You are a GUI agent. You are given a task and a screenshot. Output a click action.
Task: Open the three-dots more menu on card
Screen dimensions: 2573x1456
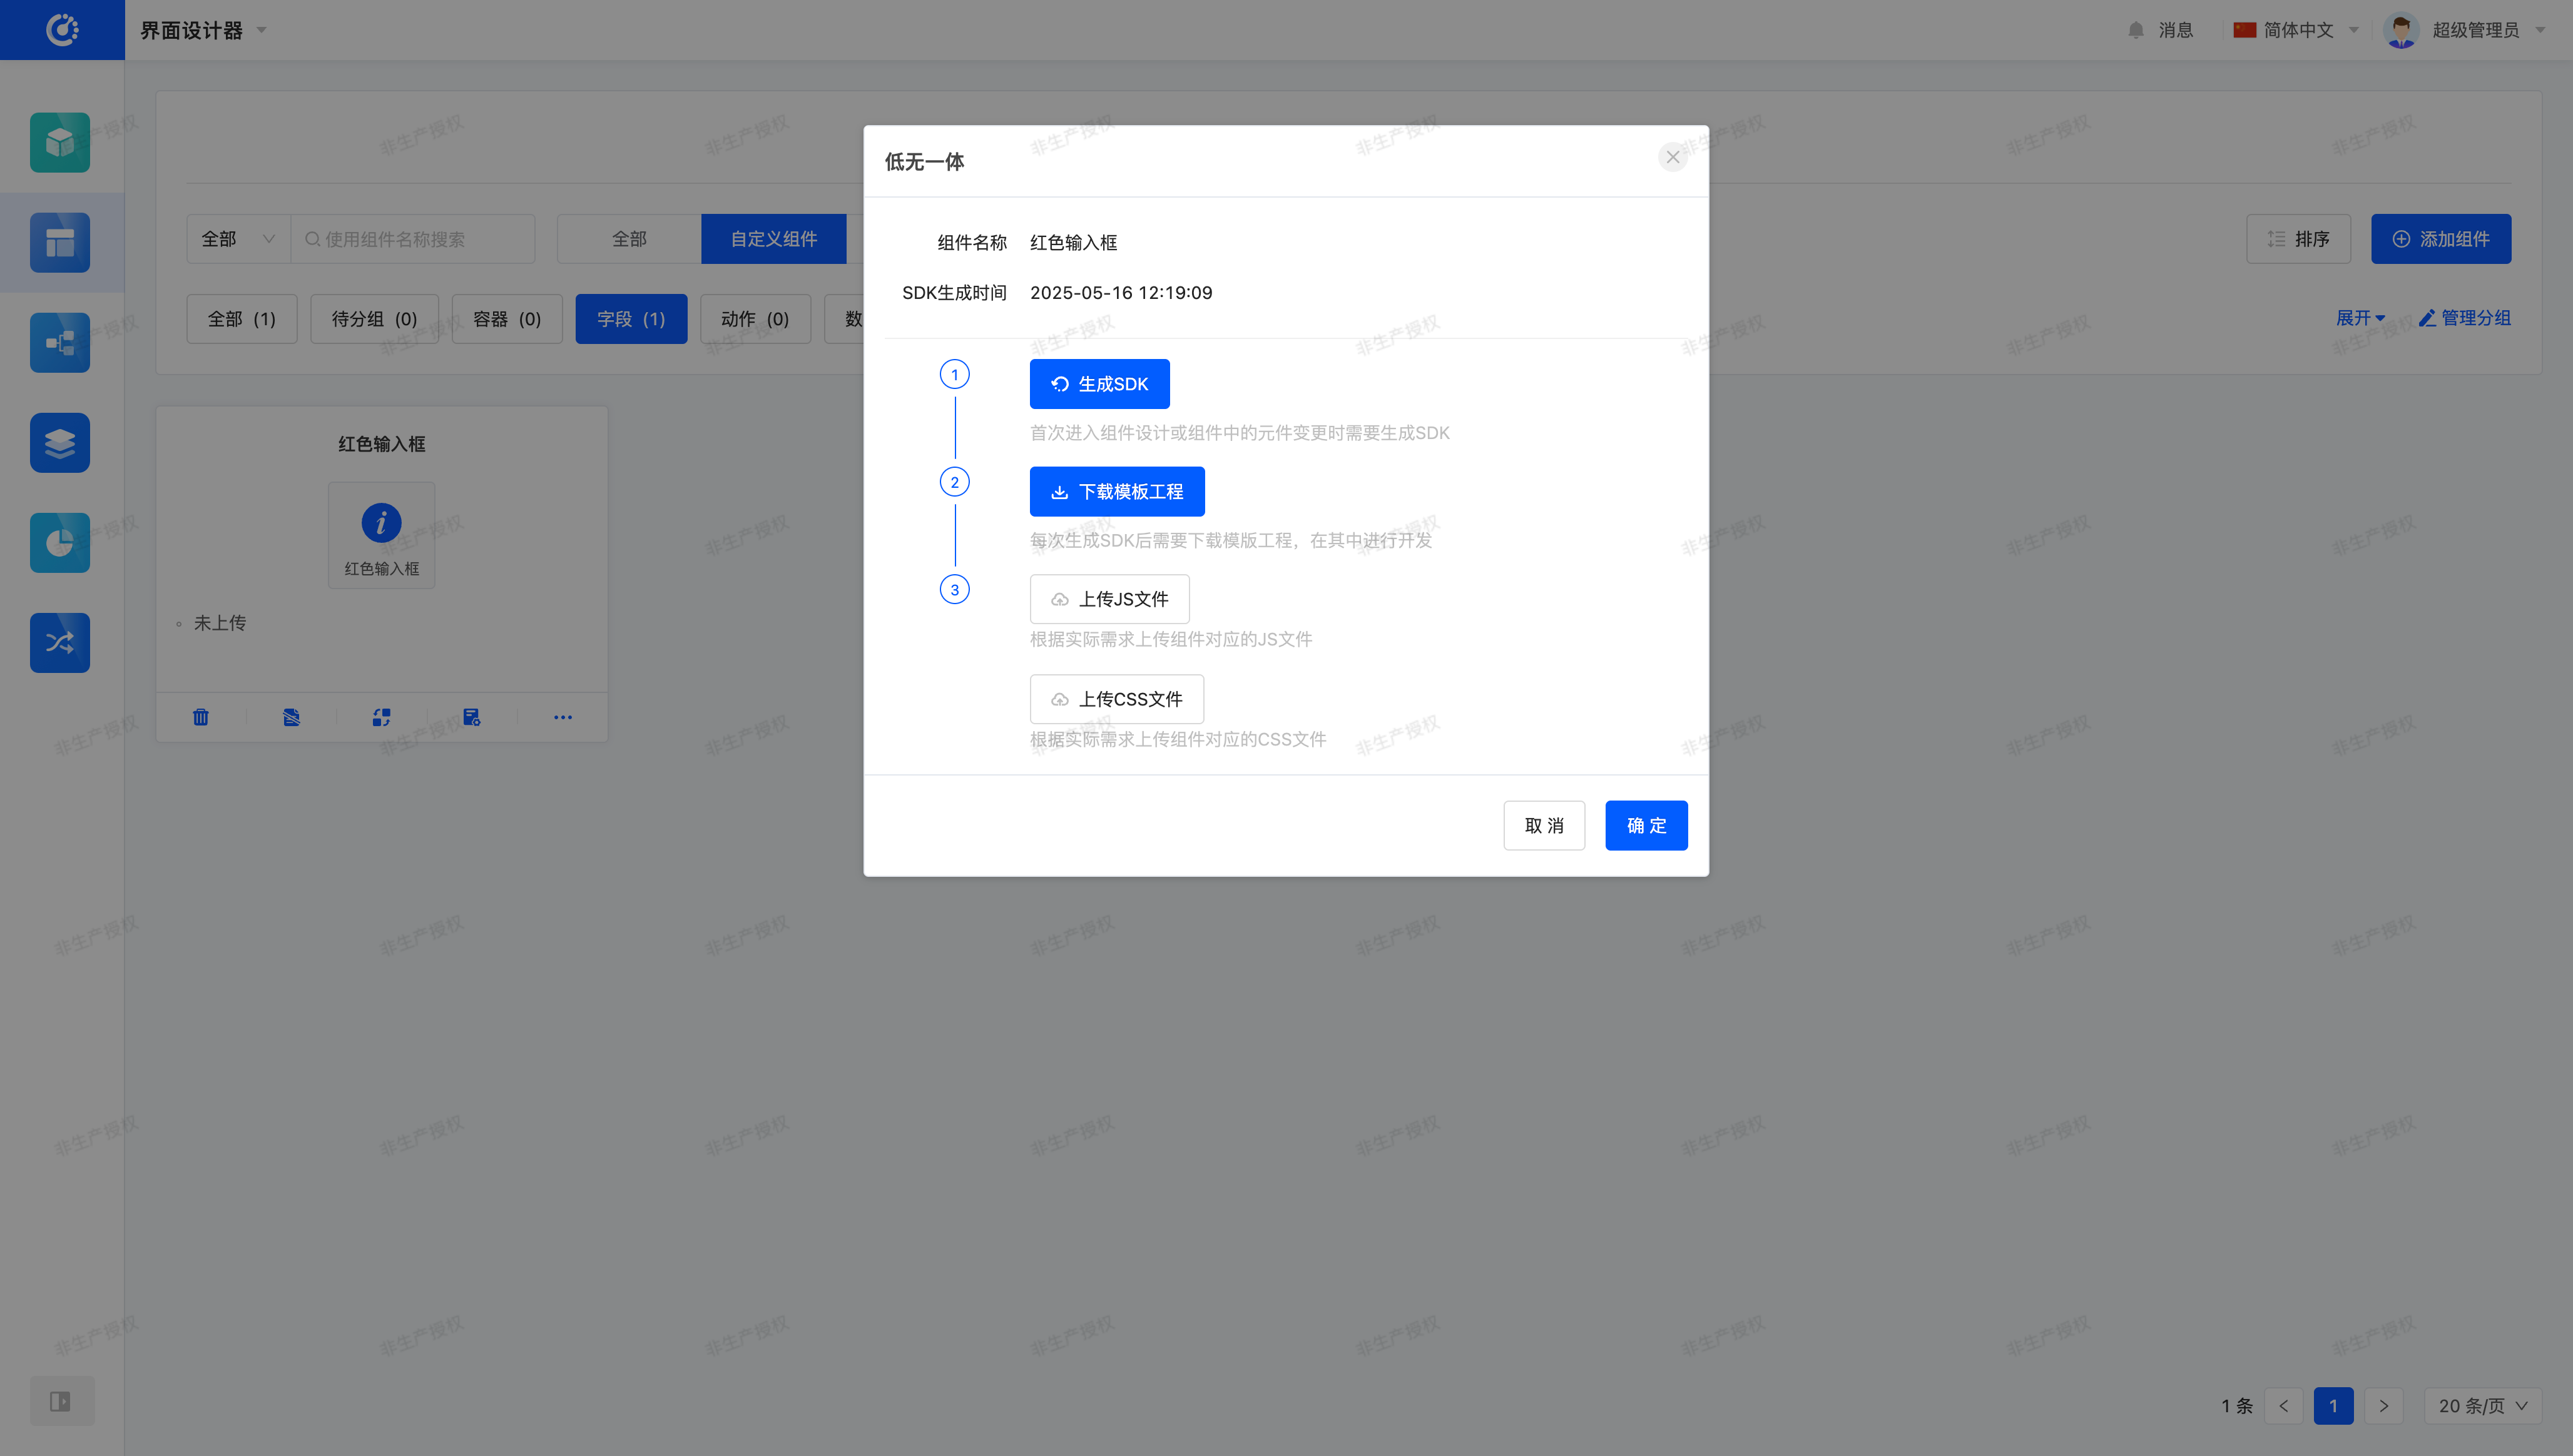(563, 717)
